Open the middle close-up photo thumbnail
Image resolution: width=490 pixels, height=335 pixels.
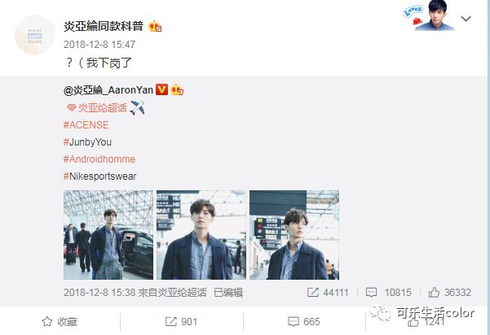(201, 235)
